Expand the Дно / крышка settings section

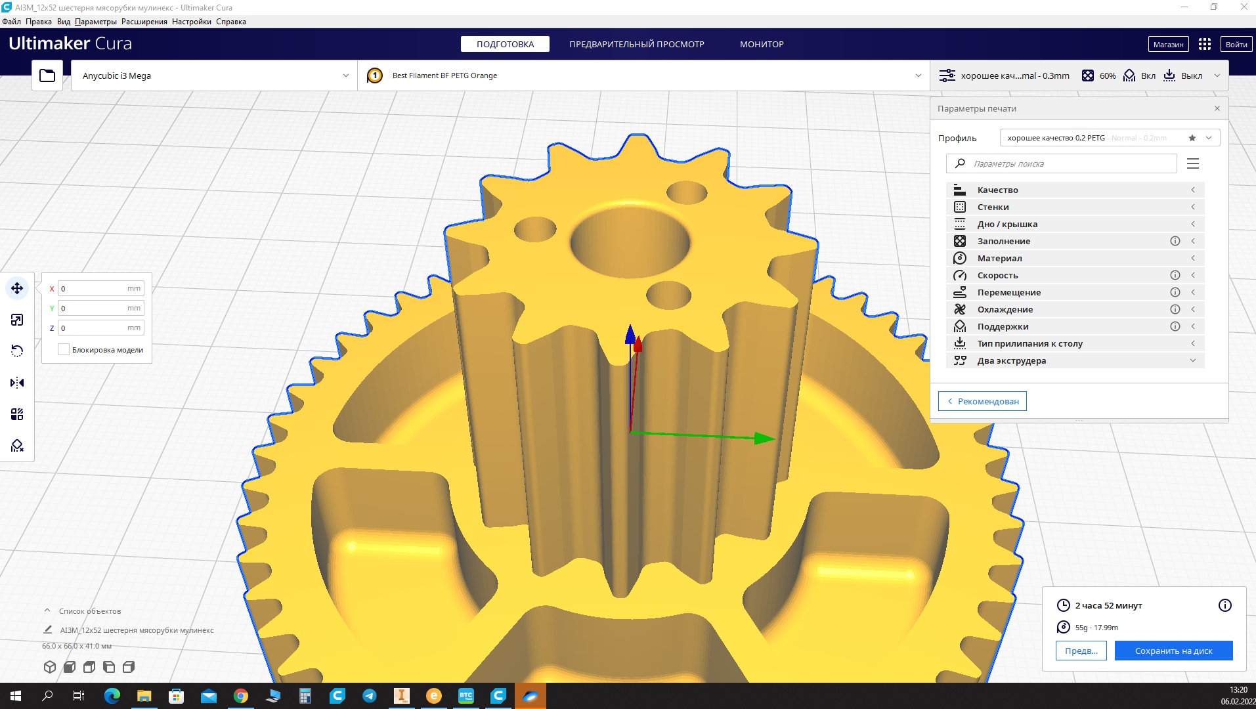coord(1075,224)
